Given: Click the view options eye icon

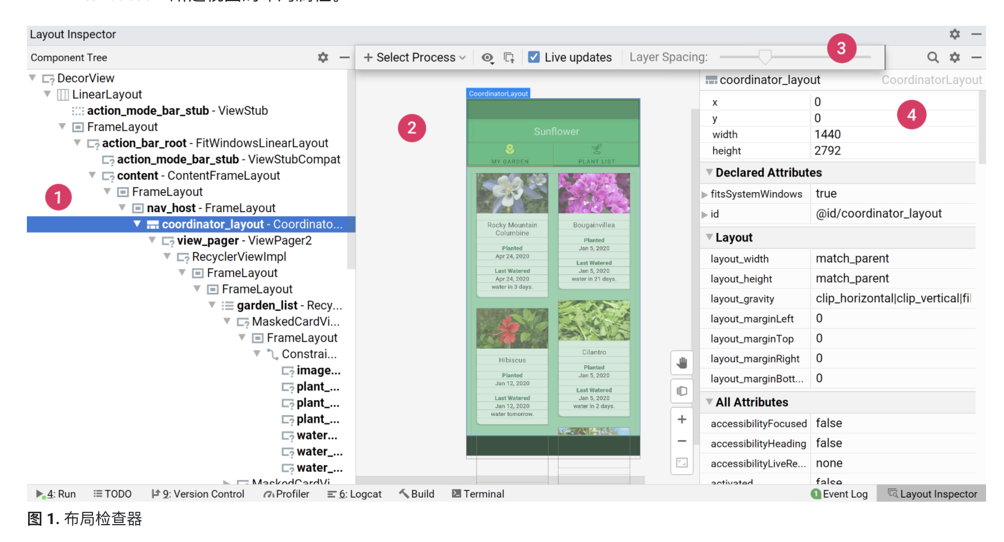Looking at the screenshot, I should coord(487,58).
